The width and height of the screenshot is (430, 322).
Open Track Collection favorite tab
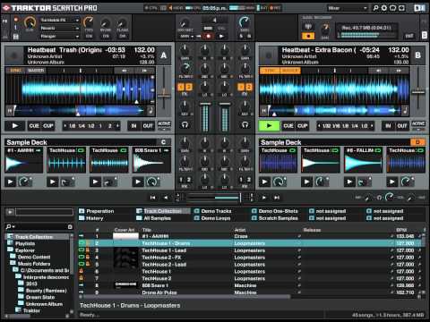tap(163, 211)
